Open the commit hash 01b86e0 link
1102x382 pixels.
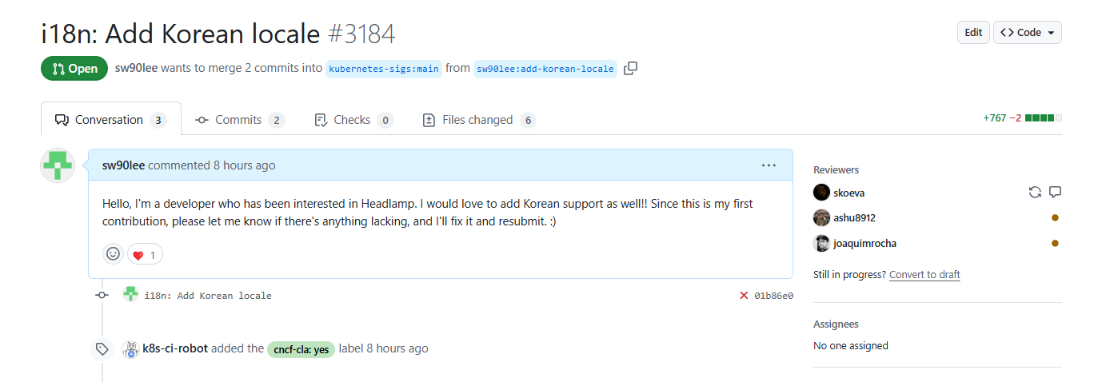click(x=773, y=296)
